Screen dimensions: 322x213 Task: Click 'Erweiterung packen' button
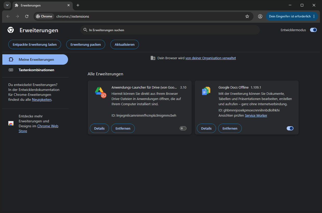tap(86, 44)
